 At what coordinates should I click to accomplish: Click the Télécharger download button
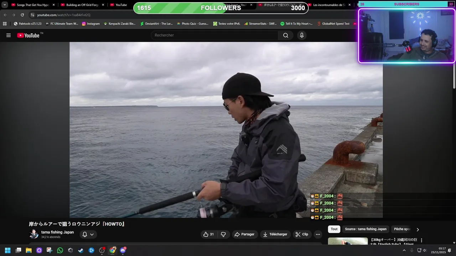pyautogui.click(x=275, y=234)
